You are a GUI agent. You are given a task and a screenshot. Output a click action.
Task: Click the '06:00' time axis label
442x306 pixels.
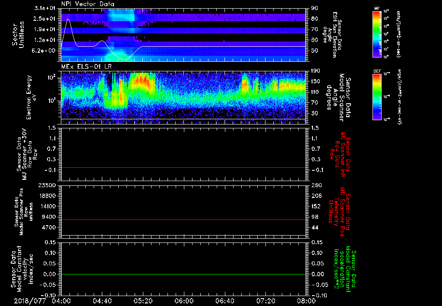[184, 301]
